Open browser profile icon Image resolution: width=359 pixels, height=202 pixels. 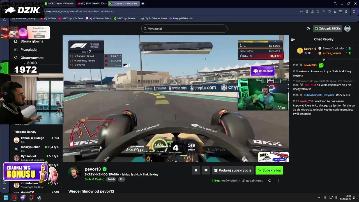click(346, 12)
